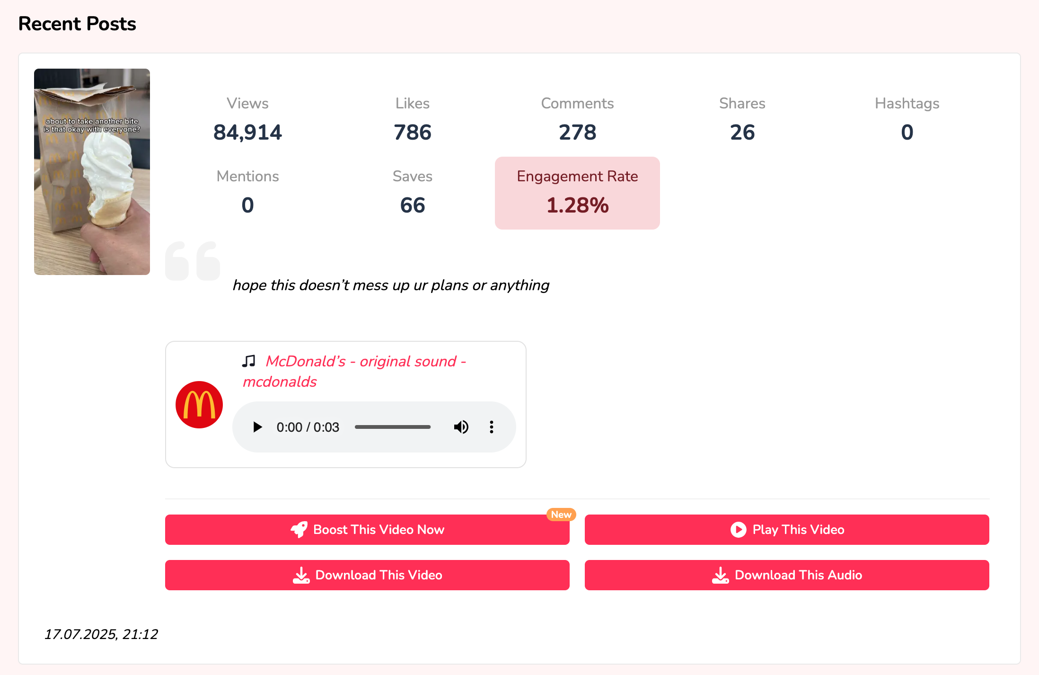This screenshot has width=1039, height=675.
Task: Click Download This Audio button
Action: coord(787,575)
